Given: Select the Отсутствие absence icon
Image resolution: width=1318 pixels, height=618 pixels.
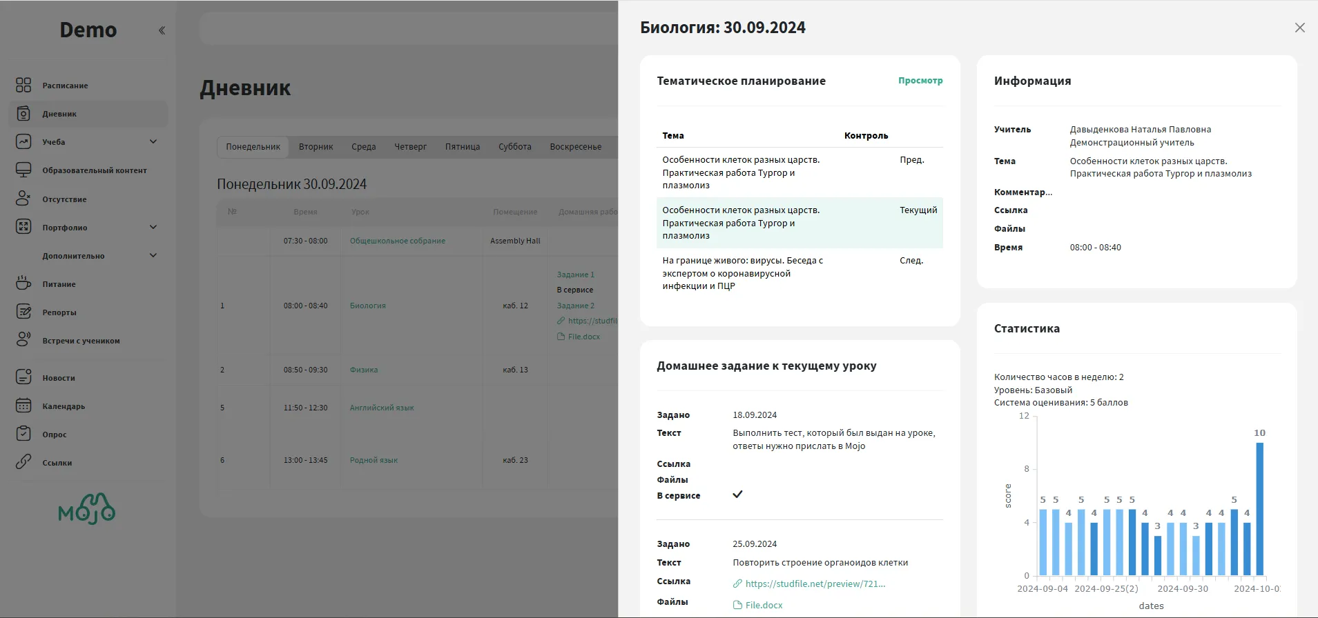Looking at the screenshot, I should [23, 199].
